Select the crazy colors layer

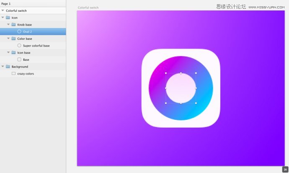tap(33, 73)
